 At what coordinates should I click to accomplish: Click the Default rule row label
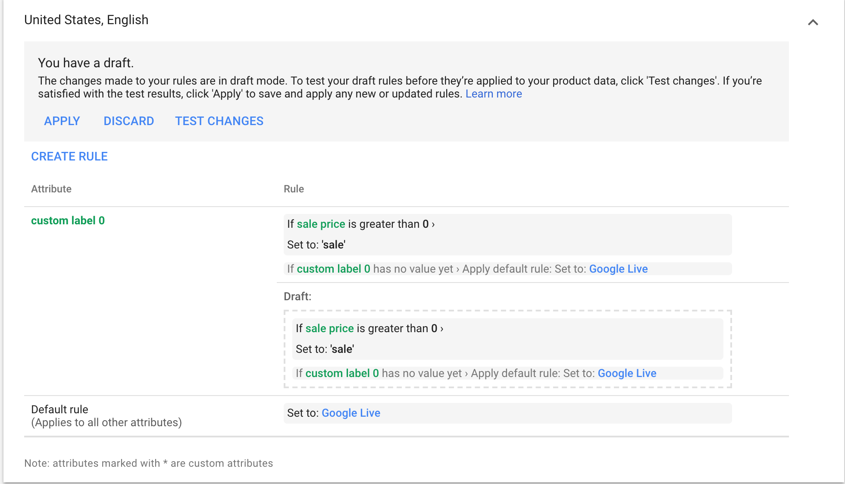[x=59, y=410]
